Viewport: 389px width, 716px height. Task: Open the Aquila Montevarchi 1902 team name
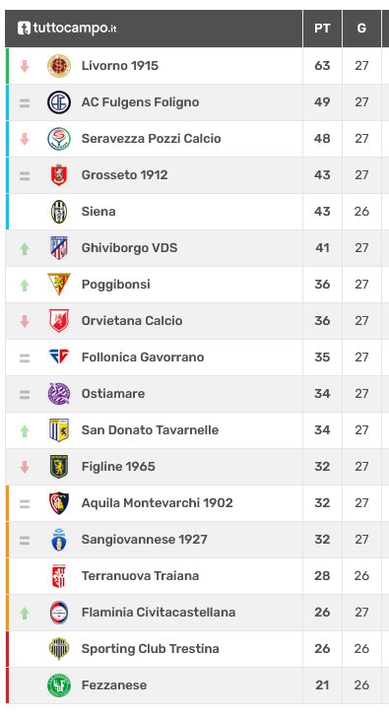pyautogui.click(x=158, y=502)
